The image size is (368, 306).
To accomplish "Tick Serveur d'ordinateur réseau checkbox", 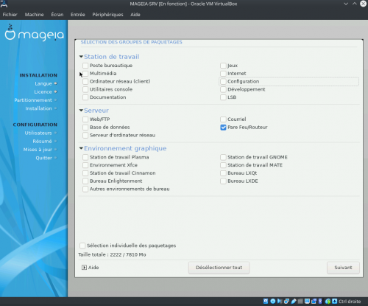I will click(85, 135).
